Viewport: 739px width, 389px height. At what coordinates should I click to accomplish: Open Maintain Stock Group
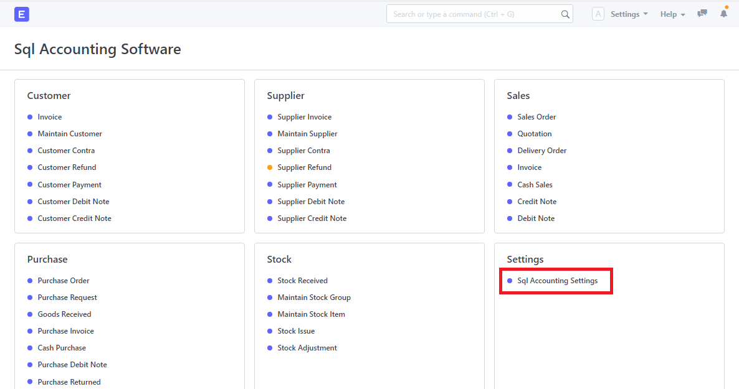[314, 298]
